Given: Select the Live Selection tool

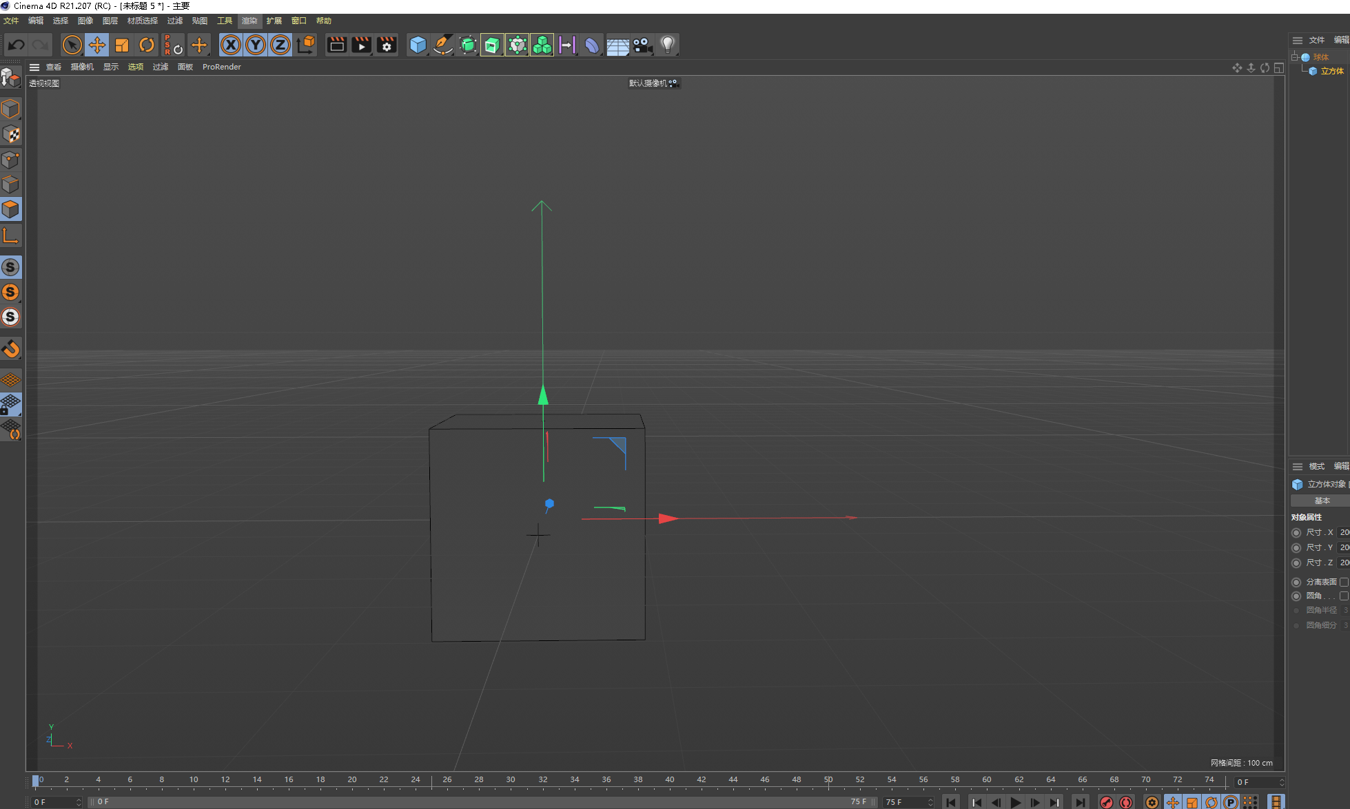Looking at the screenshot, I should [x=72, y=45].
